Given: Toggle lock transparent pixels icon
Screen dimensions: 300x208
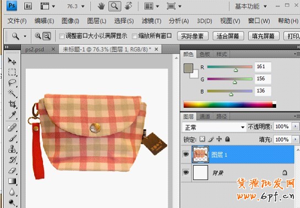Looking at the screenshot, I should click(202, 139).
